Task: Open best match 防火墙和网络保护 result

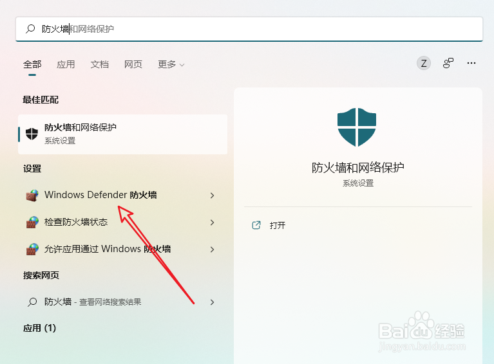Action: pyautogui.click(x=122, y=134)
